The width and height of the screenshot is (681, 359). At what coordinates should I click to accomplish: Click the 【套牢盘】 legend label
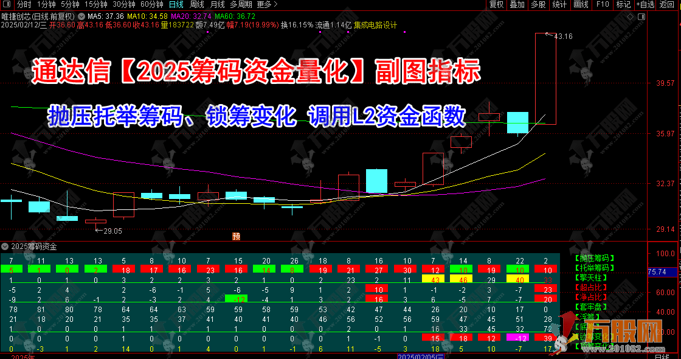pos(590,307)
